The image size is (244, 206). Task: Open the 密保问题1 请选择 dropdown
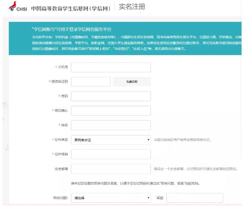coord(111,198)
